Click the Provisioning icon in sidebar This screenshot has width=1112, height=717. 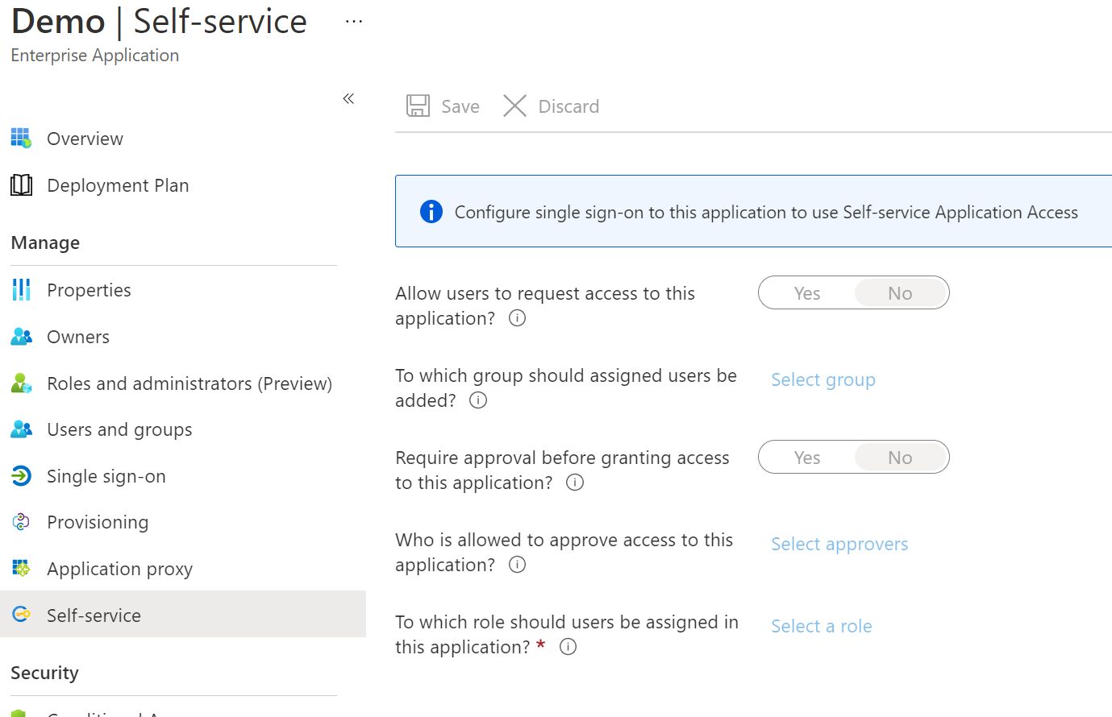[x=21, y=522]
